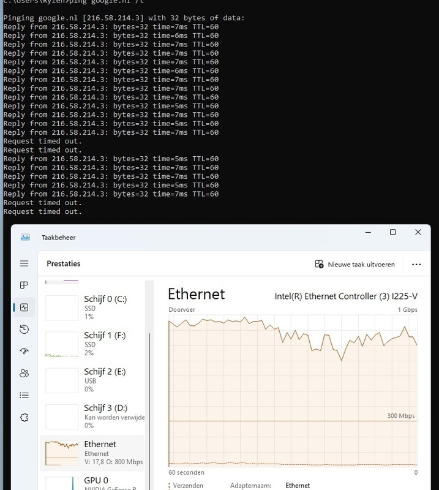Minimize the Taakbeheer window
Screen dimensions: 439x490
368,232
